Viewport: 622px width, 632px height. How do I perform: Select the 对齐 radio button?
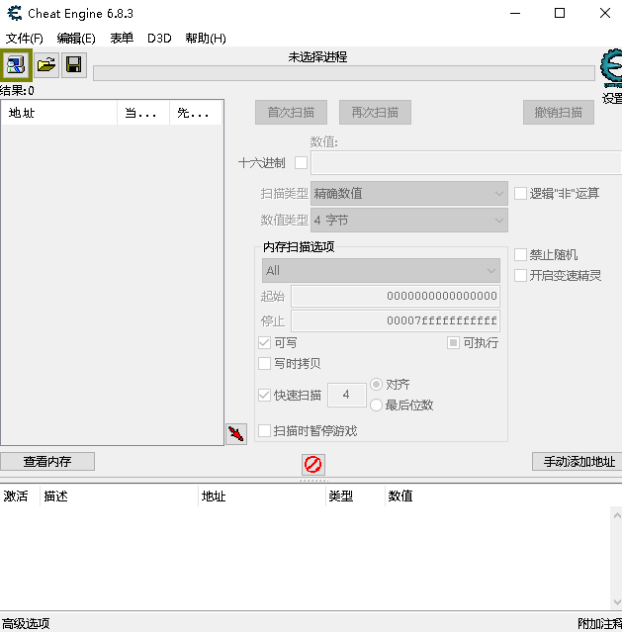(376, 384)
